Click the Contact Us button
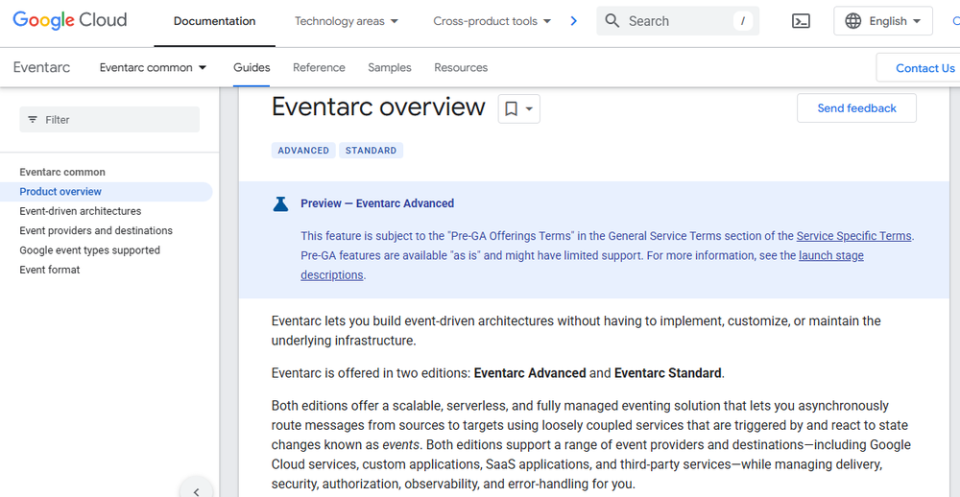This screenshot has width=960, height=497. [x=924, y=68]
